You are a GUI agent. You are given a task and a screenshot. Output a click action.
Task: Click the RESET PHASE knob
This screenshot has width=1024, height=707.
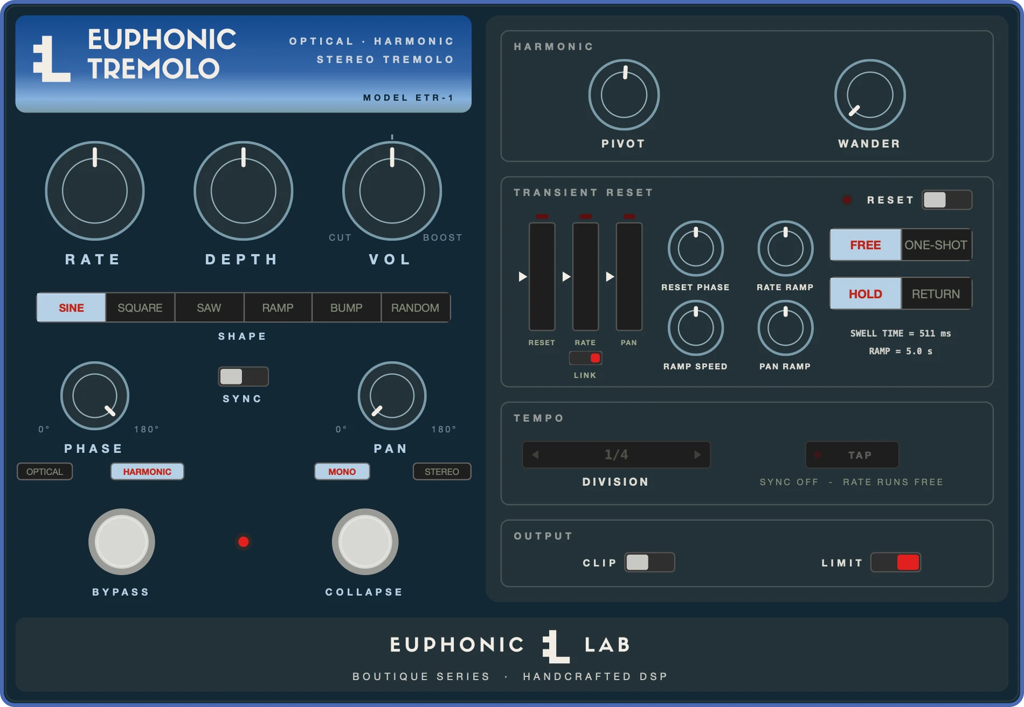click(x=696, y=248)
